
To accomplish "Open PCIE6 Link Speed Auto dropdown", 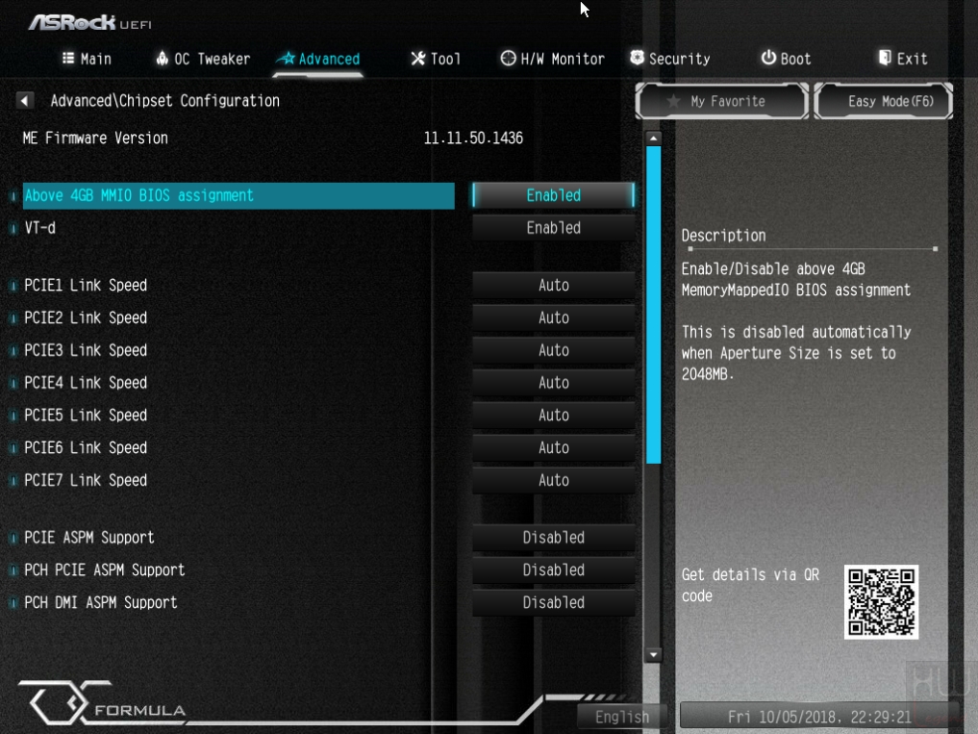I will click(554, 447).
